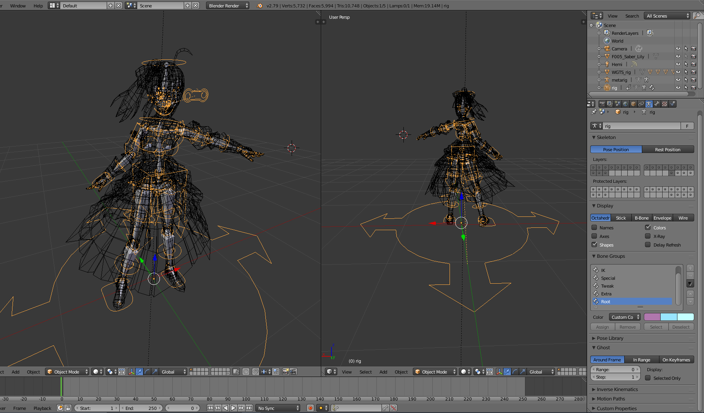The image size is (704, 413).
Task: Disable the Colors checkbox
Action: tap(648, 227)
